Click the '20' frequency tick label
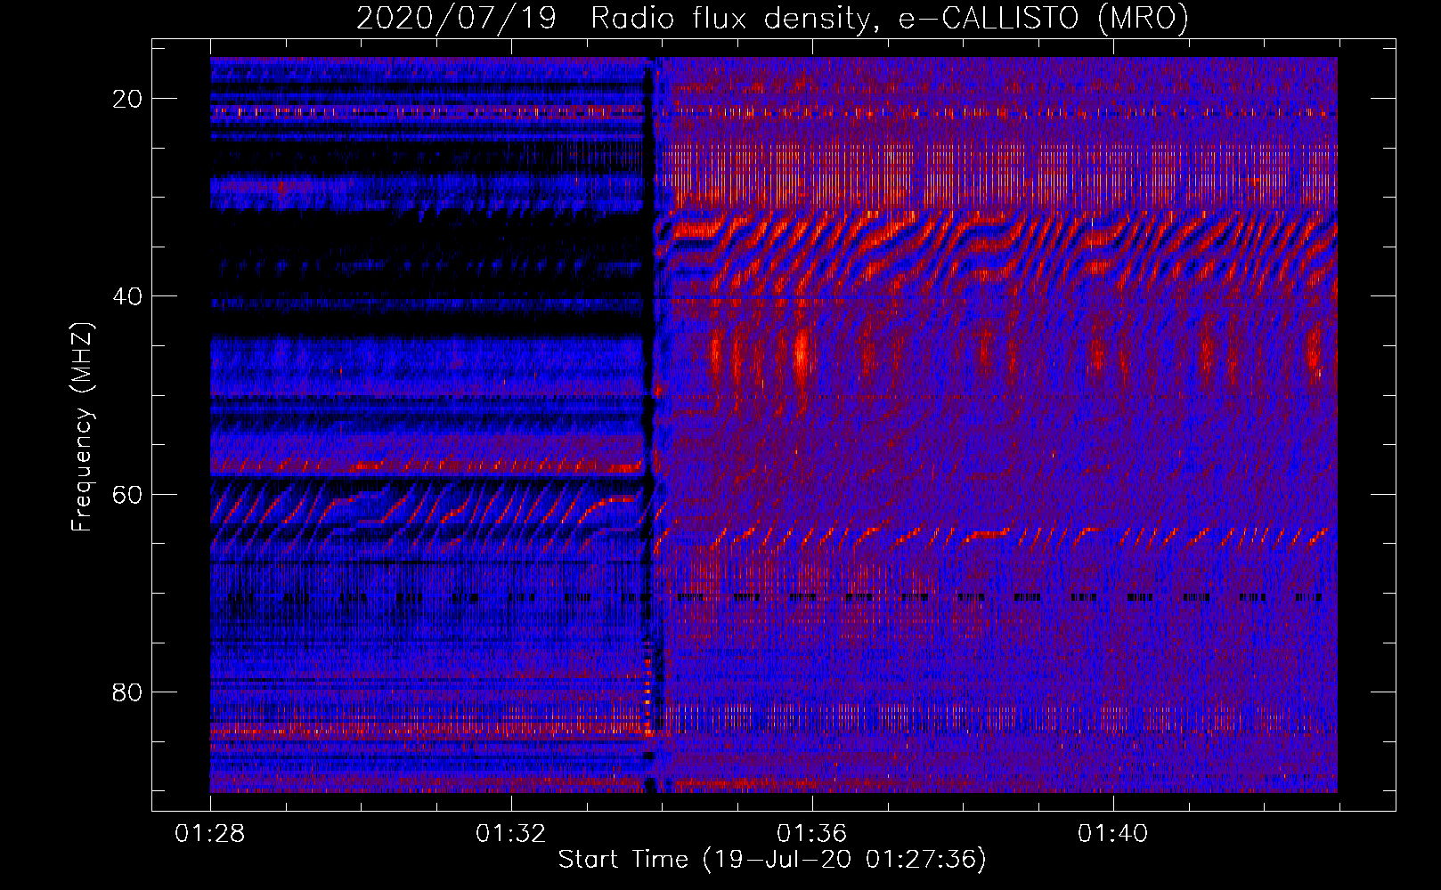Screen dimensions: 1441x890 (x=128, y=99)
